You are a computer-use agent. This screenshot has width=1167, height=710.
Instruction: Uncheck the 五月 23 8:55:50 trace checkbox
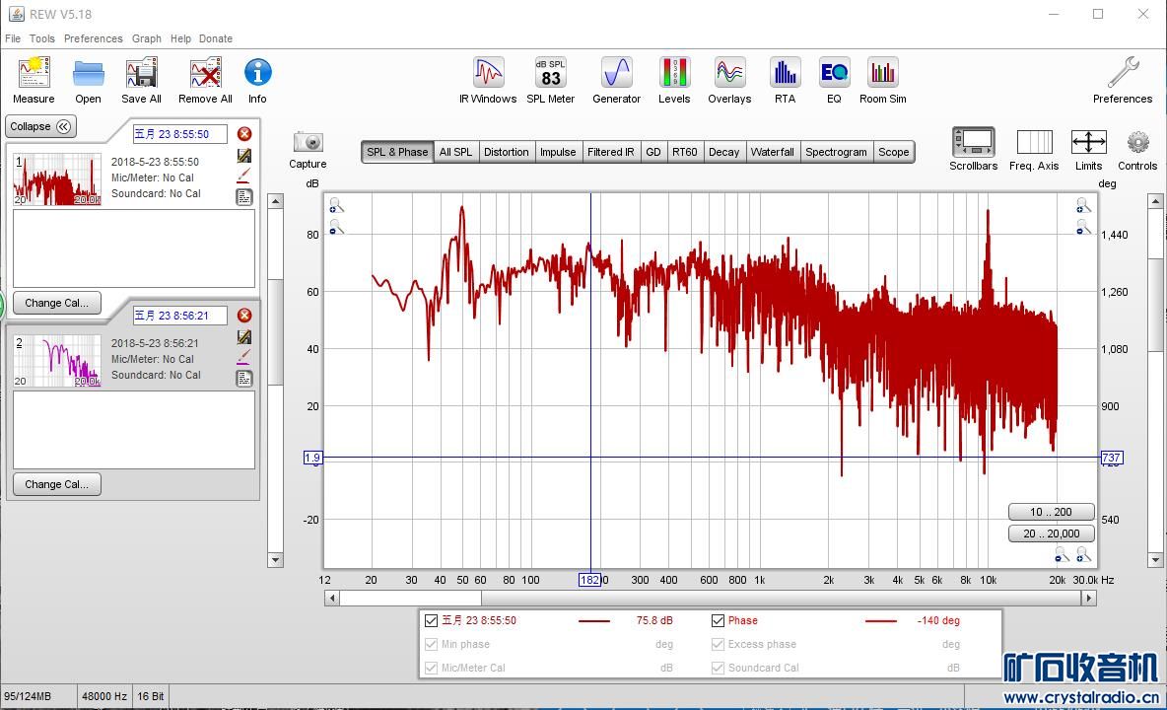(431, 620)
